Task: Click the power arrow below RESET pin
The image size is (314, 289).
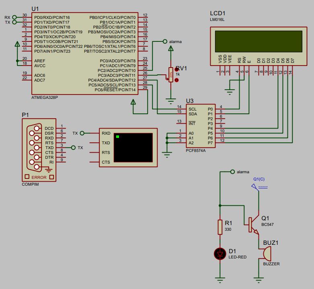Action: (x=133, y=102)
